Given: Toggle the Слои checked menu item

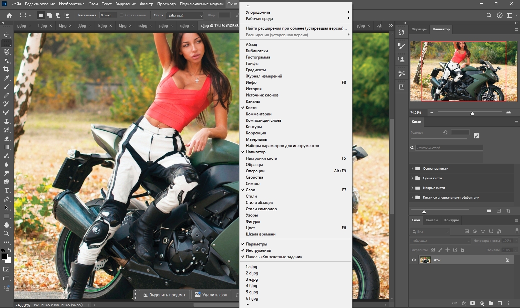Looking at the screenshot, I should [296, 190].
